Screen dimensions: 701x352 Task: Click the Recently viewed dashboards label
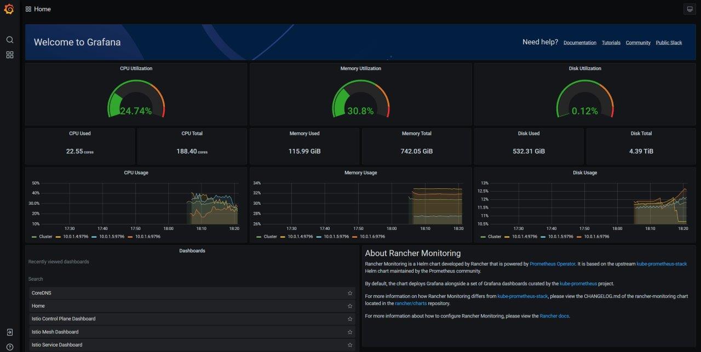click(x=59, y=262)
